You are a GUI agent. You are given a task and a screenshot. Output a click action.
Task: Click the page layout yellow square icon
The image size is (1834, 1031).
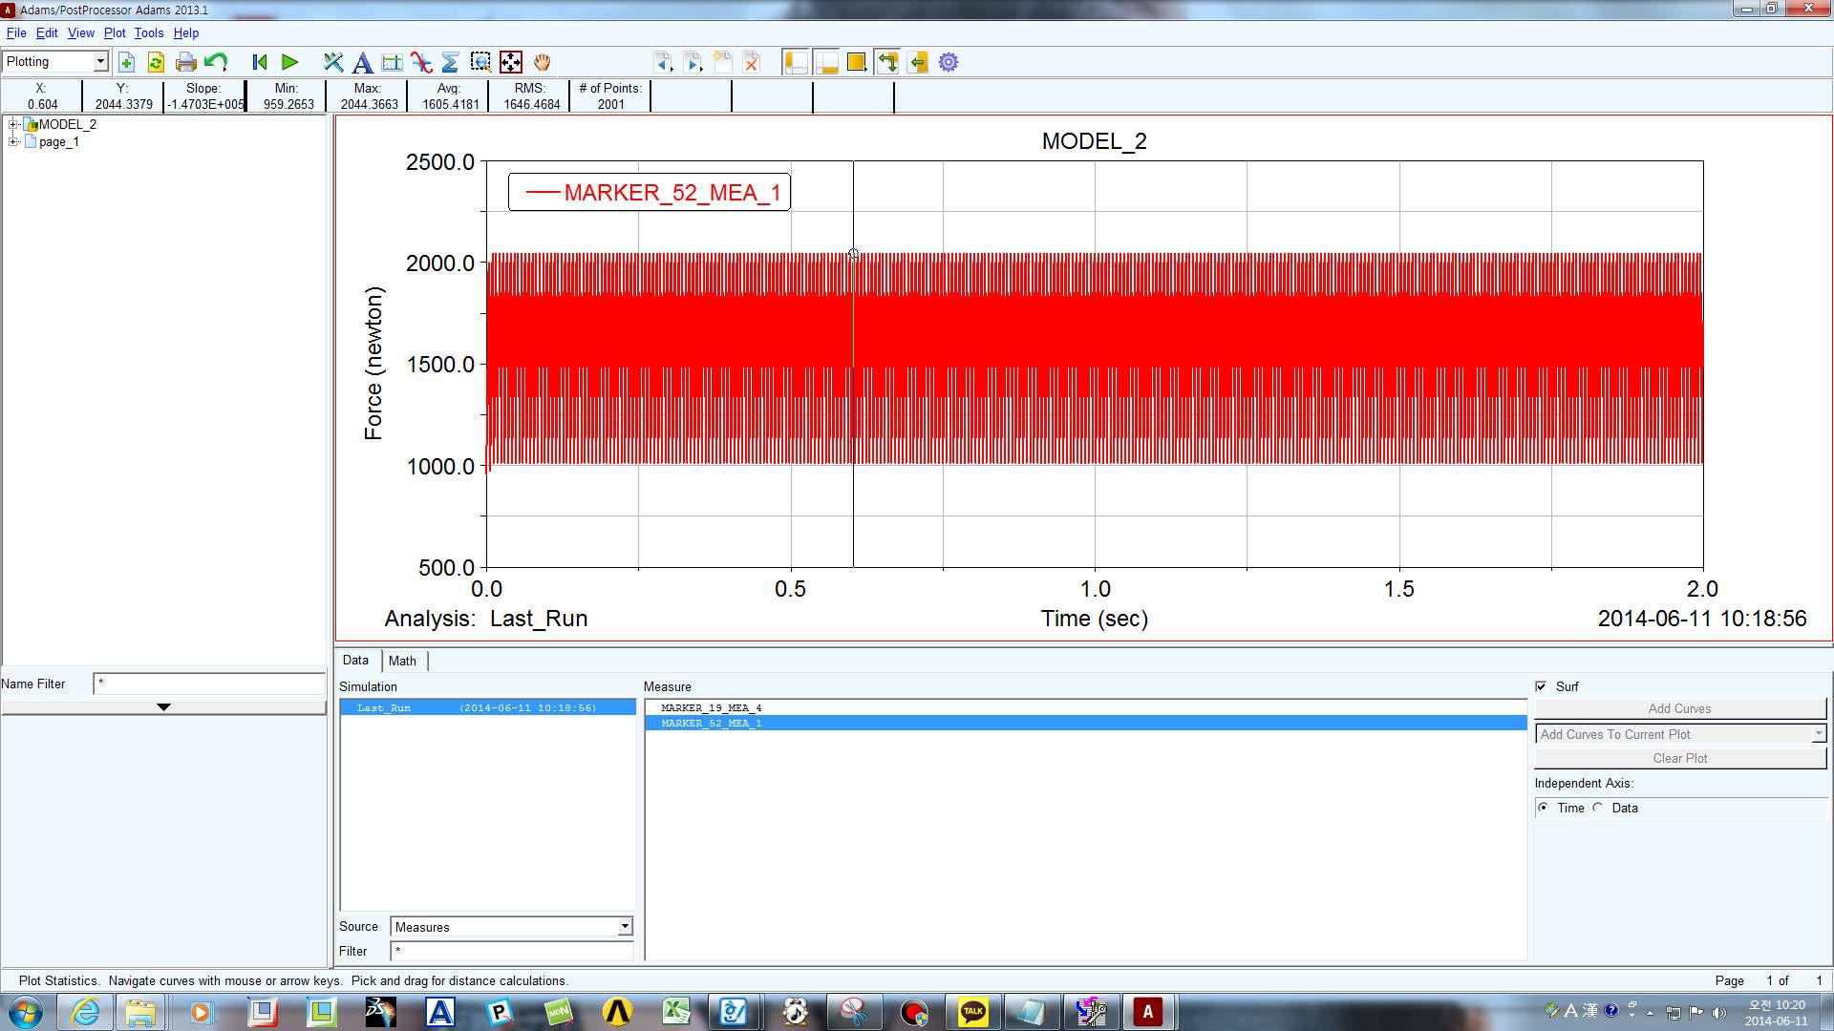(x=857, y=63)
